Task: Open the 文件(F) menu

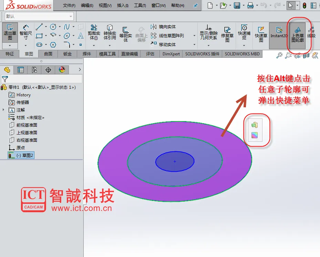Action: pos(69,6)
